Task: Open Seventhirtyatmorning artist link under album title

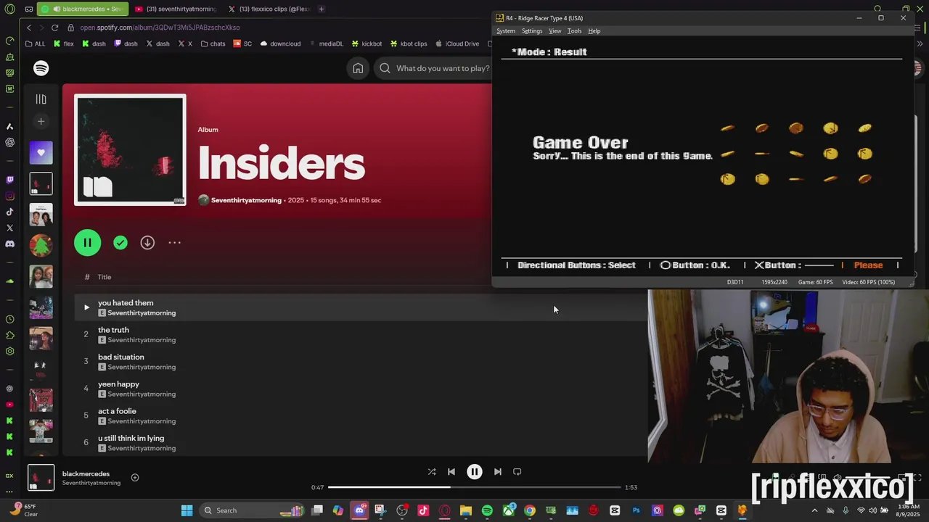Action: [246, 200]
